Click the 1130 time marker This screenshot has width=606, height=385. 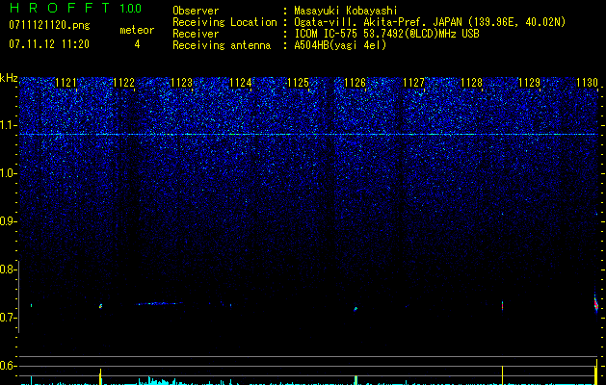click(587, 83)
